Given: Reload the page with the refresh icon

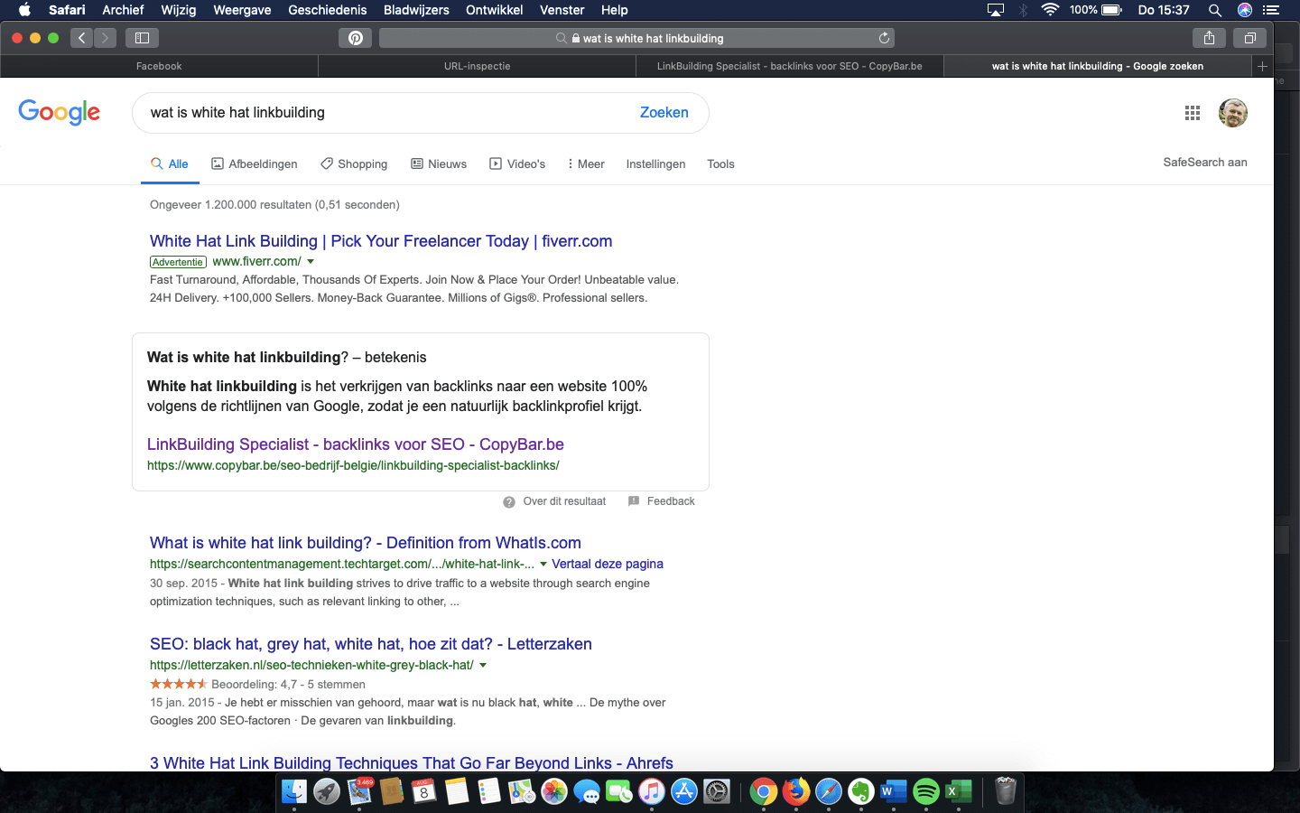Looking at the screenshot, I should pyautogui.click(x=884, y=38).
